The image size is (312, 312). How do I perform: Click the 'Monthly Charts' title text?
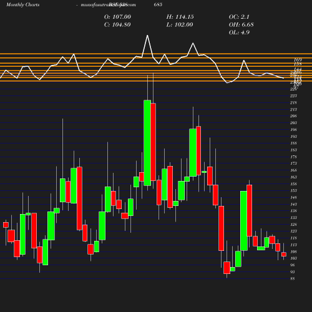pyautogui.click(x=22, y=4)
